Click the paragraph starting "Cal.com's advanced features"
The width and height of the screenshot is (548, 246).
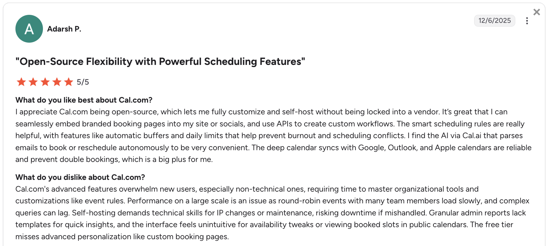(x=272, y=213)
